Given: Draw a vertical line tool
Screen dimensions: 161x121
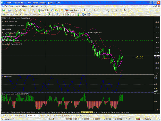Looking at the screenshot, I should pyautogui.click(x=94, y=10).
